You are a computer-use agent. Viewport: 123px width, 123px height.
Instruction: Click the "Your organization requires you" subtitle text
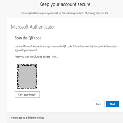[x=65, y=13]
